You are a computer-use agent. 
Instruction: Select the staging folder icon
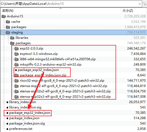coord(8,32)
